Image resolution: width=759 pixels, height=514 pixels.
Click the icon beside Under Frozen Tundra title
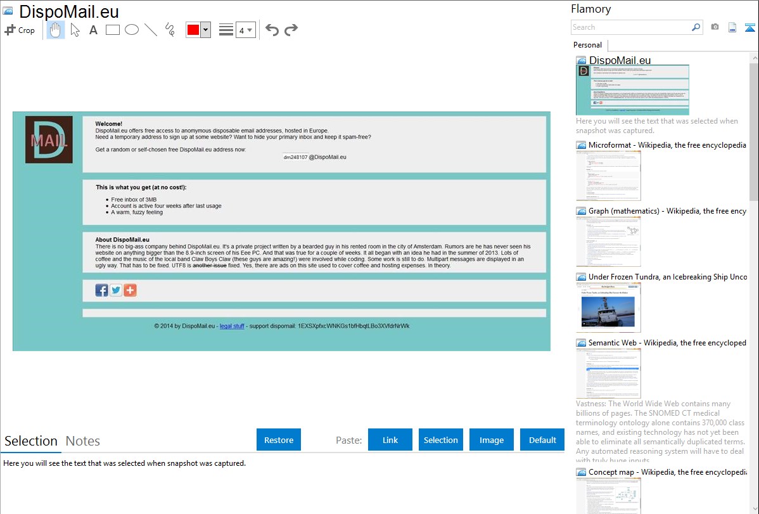coord(581,276)
